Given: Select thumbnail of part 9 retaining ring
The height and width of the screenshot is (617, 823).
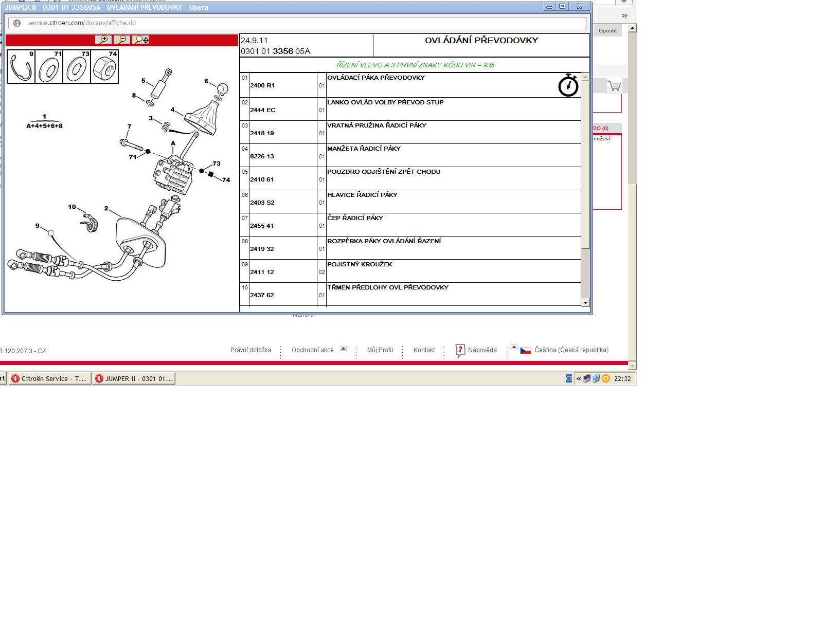Looking at the screenshot, I should point(21,66).
